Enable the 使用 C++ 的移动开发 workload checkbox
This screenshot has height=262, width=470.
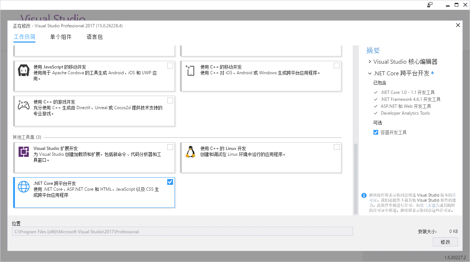tap(337, 65)
